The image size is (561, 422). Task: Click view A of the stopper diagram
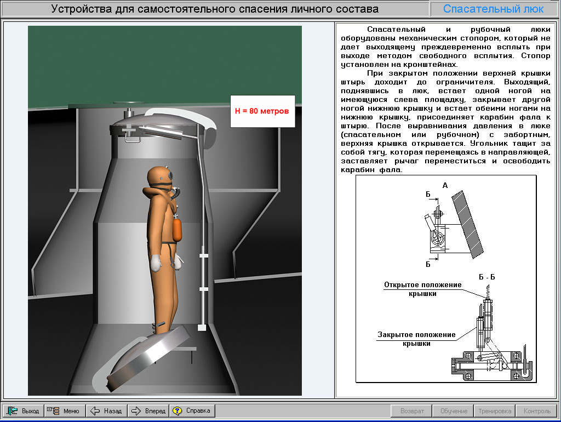click(x=454, y=225)
